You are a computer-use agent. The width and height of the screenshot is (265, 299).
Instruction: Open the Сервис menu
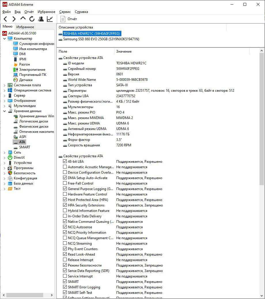coord(65,12)
